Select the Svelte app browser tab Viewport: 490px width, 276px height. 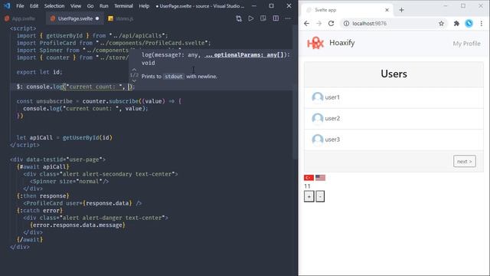[x=346, y=10]
